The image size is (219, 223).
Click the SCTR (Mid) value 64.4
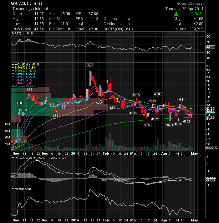point(130,29)
